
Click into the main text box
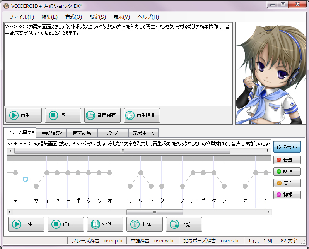click(x=118, y=65)
